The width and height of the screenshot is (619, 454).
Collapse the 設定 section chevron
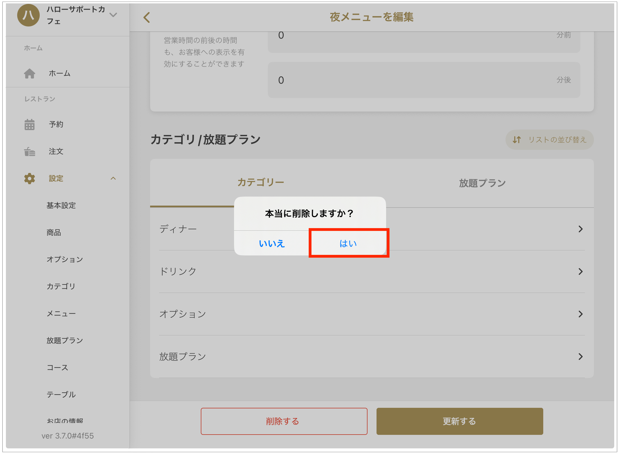tap(113, 179)
